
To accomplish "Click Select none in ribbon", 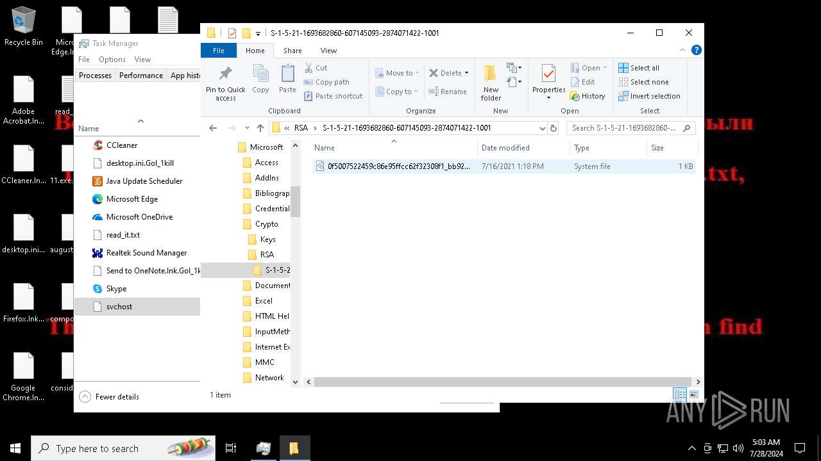I will coord(643,82).
